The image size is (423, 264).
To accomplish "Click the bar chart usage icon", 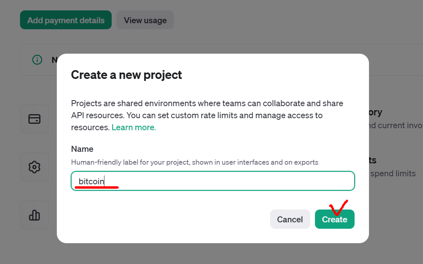I will (x=34, y=215).
